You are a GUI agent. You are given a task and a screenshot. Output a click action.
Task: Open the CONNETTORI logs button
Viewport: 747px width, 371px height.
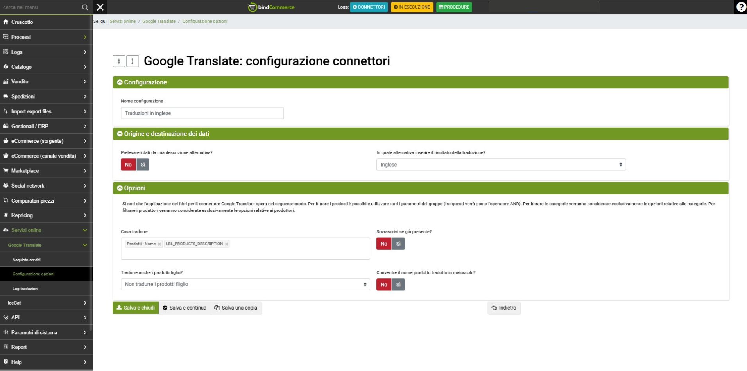point(369,7)
